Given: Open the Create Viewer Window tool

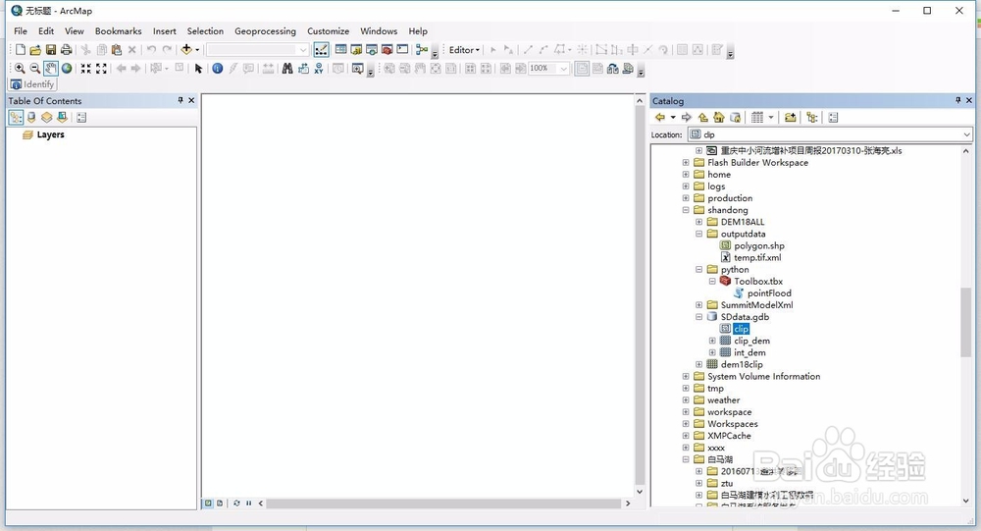Looking at the screenshot, I should point(357,69).
